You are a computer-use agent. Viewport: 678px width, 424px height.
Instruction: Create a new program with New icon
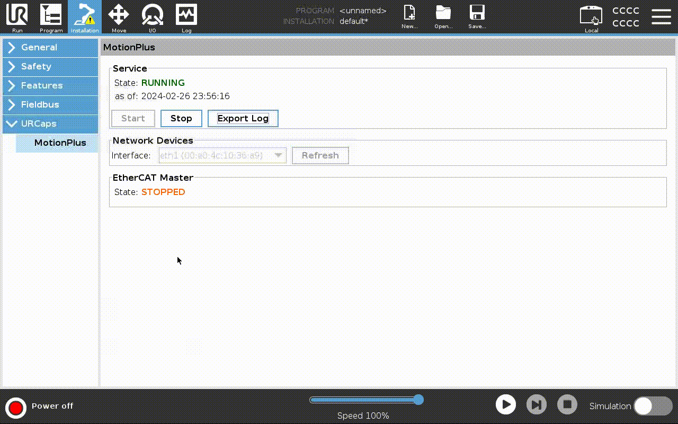(x=409, y=17)
